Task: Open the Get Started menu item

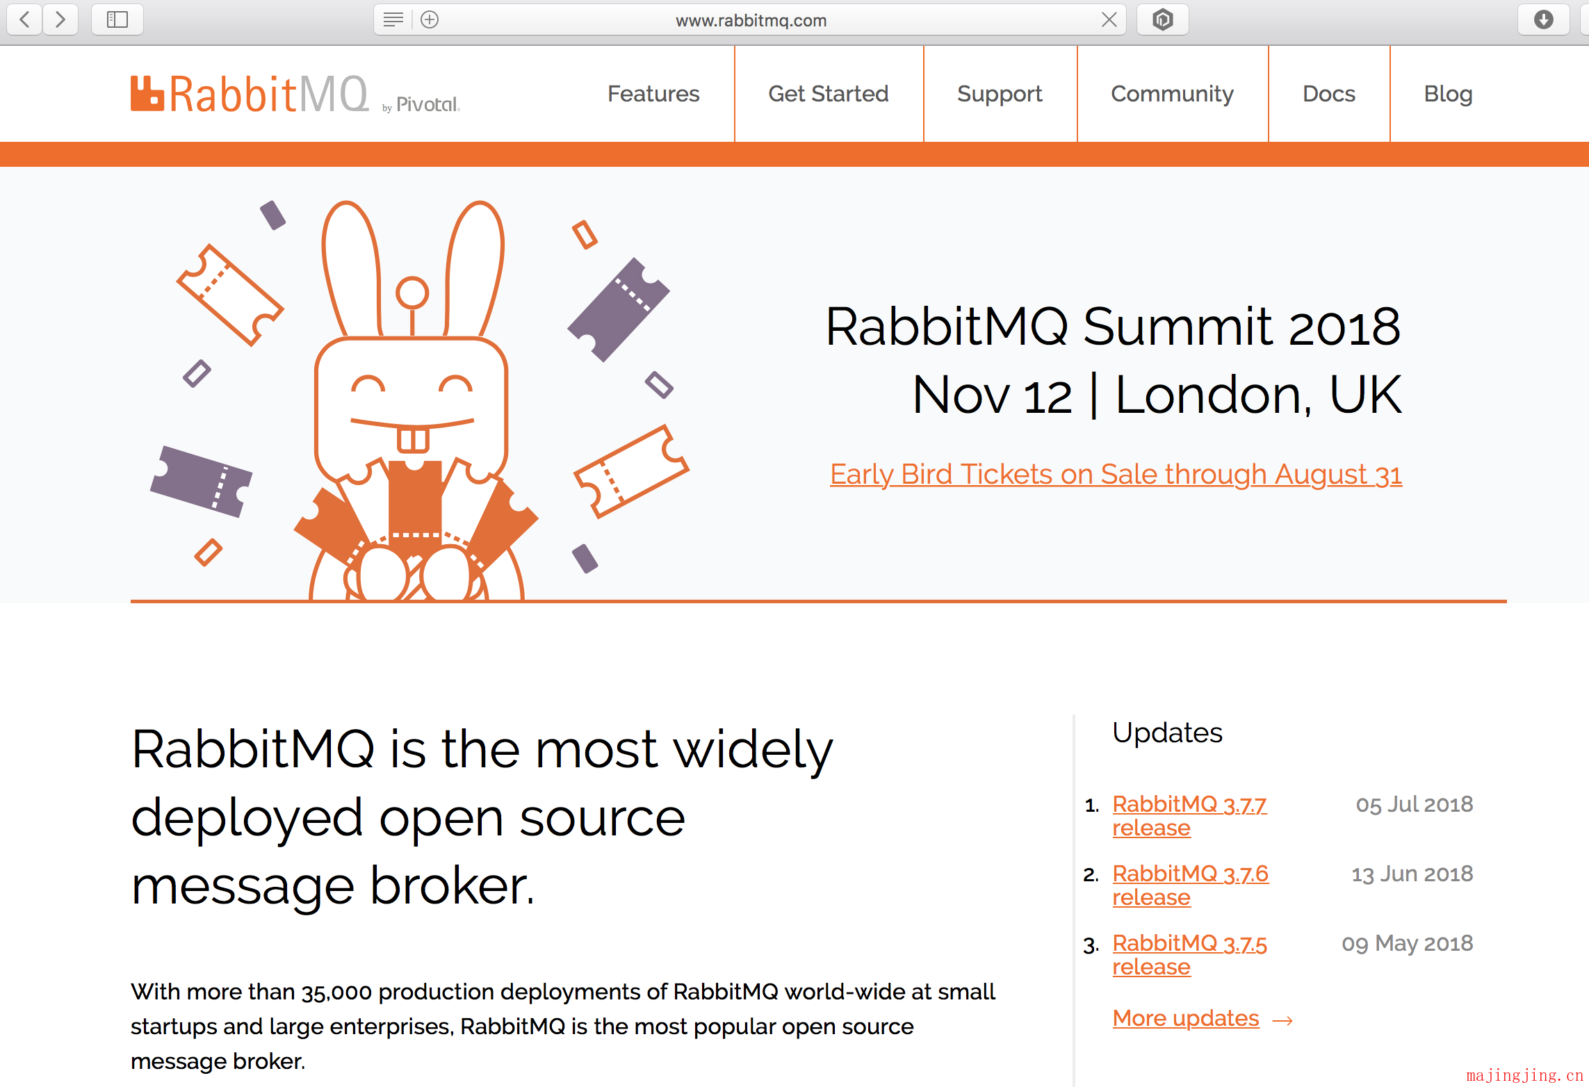Action: click(829, 94)
